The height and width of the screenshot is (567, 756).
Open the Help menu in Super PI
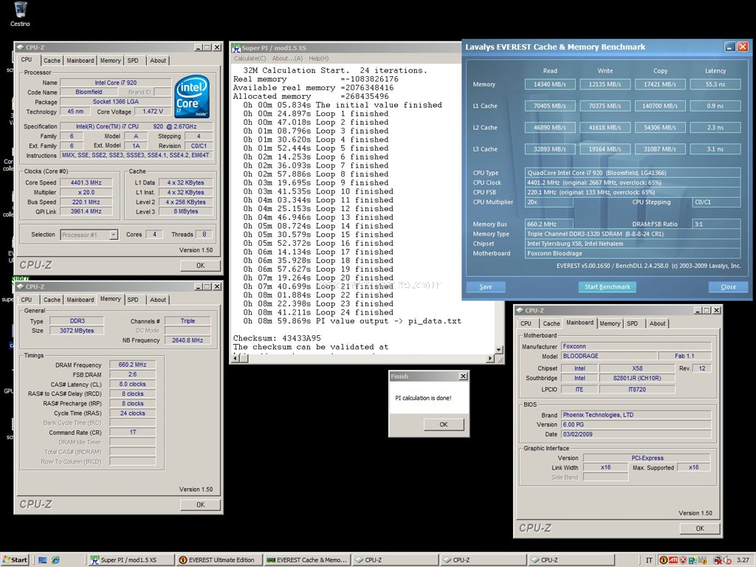[x=319, y=58]
